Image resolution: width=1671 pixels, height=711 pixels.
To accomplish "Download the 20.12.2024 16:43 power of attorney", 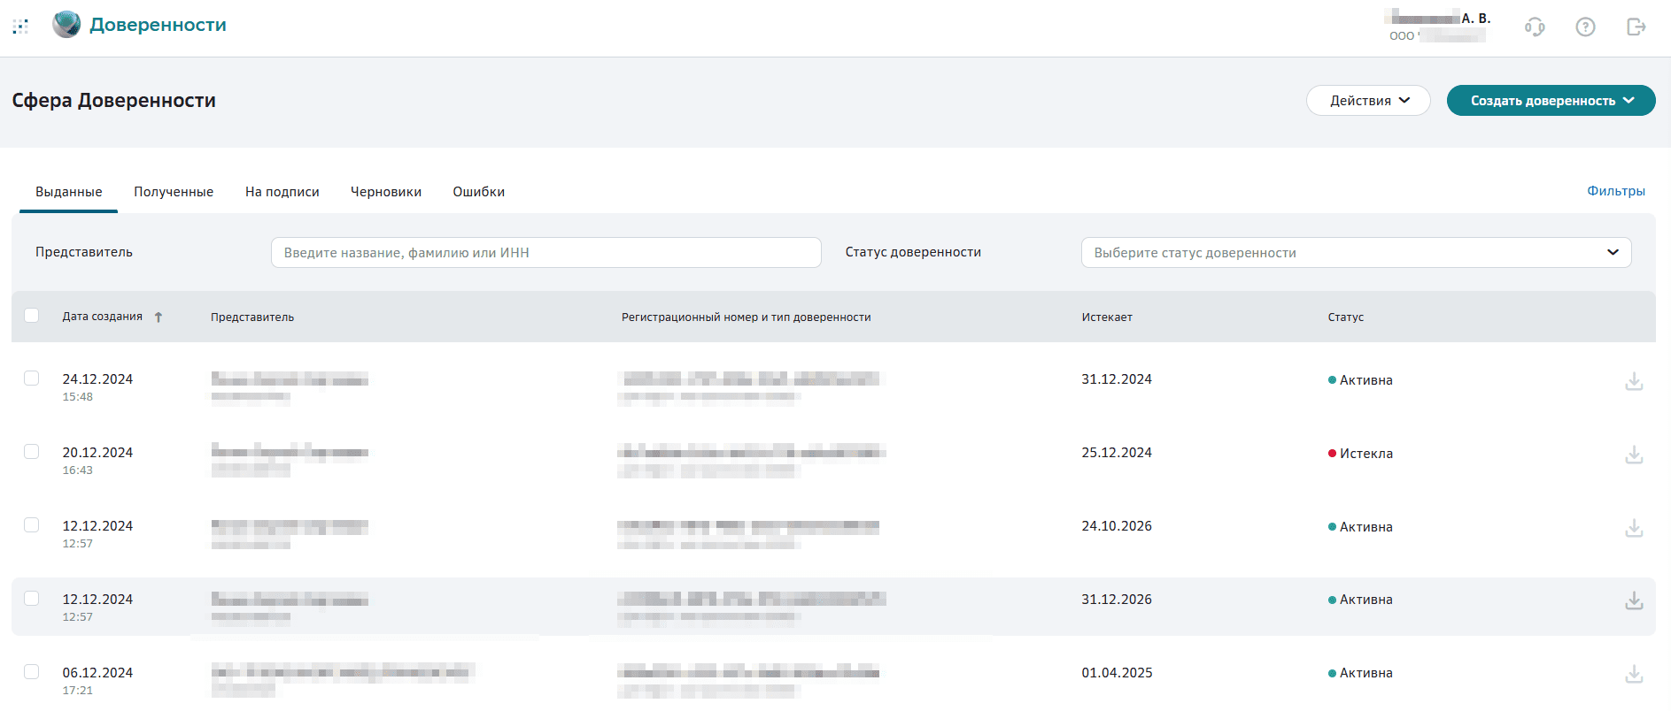I will click(x=1634, y=455).
